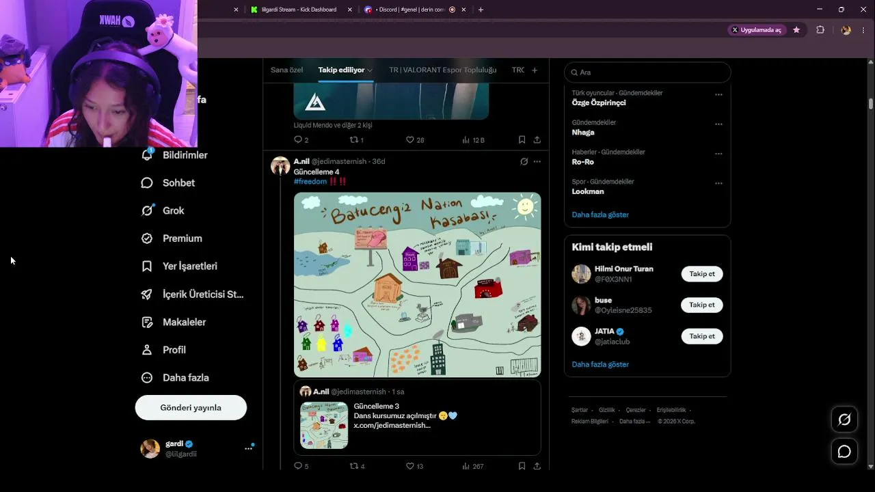The width and height of the screenshot is (875, 492).
Task: Open browser profile avatar
Action: coord(846,30)
